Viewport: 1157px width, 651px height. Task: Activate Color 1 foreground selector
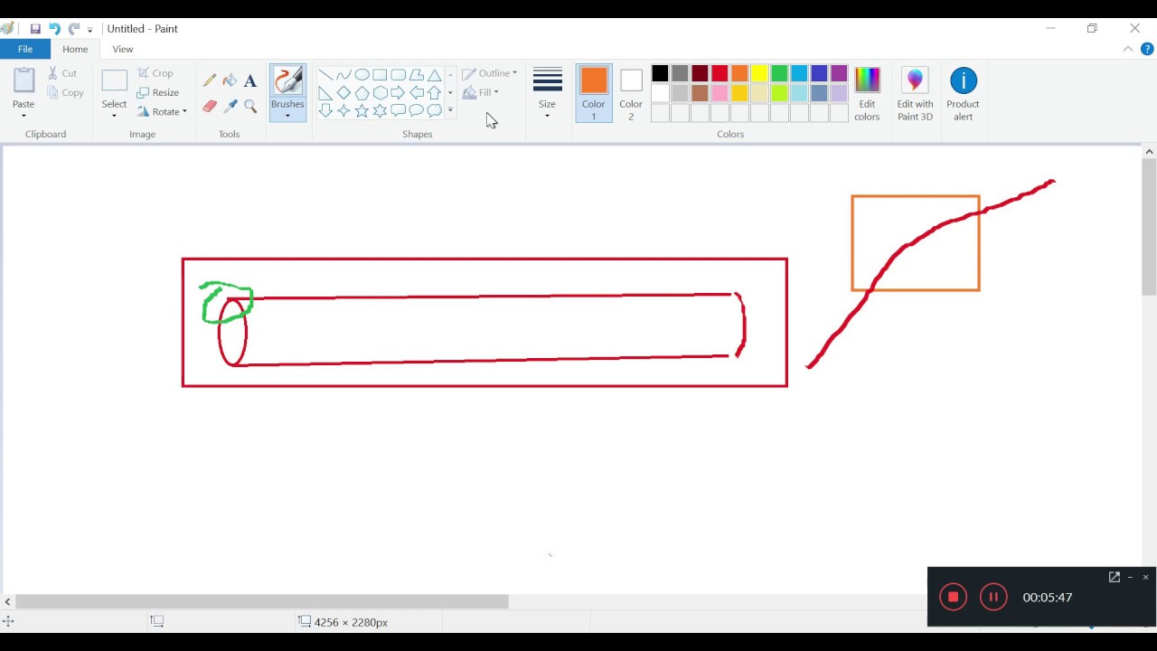[594, 93]
